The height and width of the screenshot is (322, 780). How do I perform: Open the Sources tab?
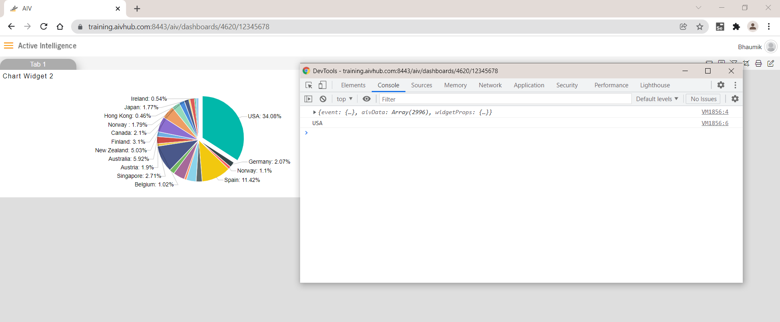pyautogui.click(x=422, y=85)
